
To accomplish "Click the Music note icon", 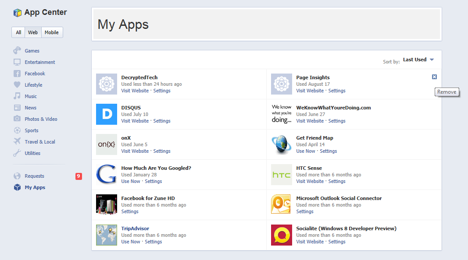I will 17,96.
